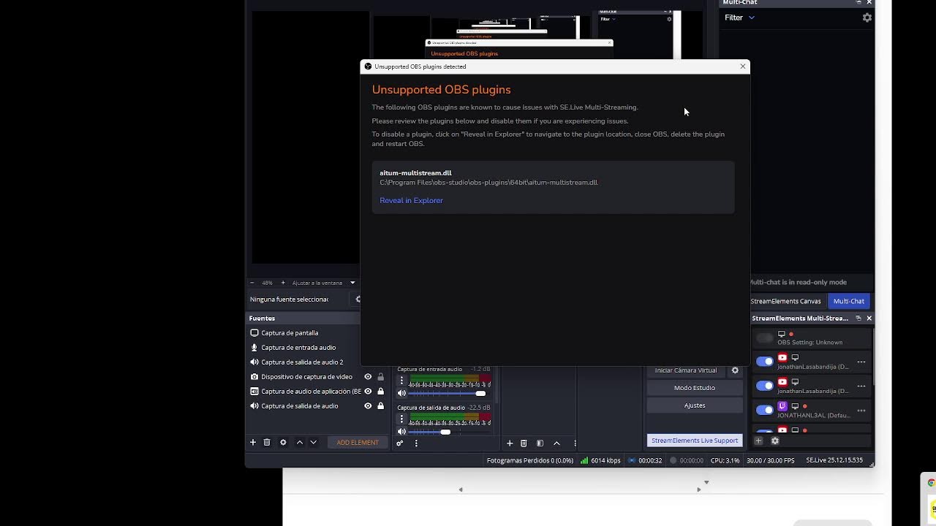Remove scene transition with trash icon
Screen dimensions: 936x526
(x=524, y=443)
